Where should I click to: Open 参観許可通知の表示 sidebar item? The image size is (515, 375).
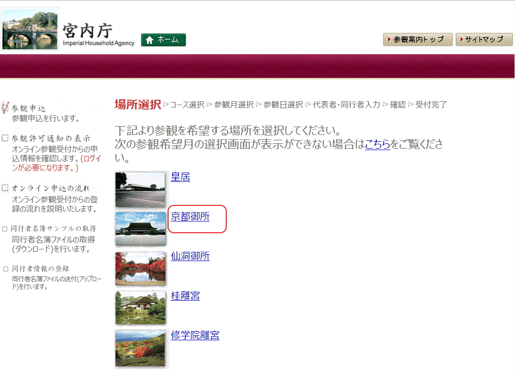51,138
